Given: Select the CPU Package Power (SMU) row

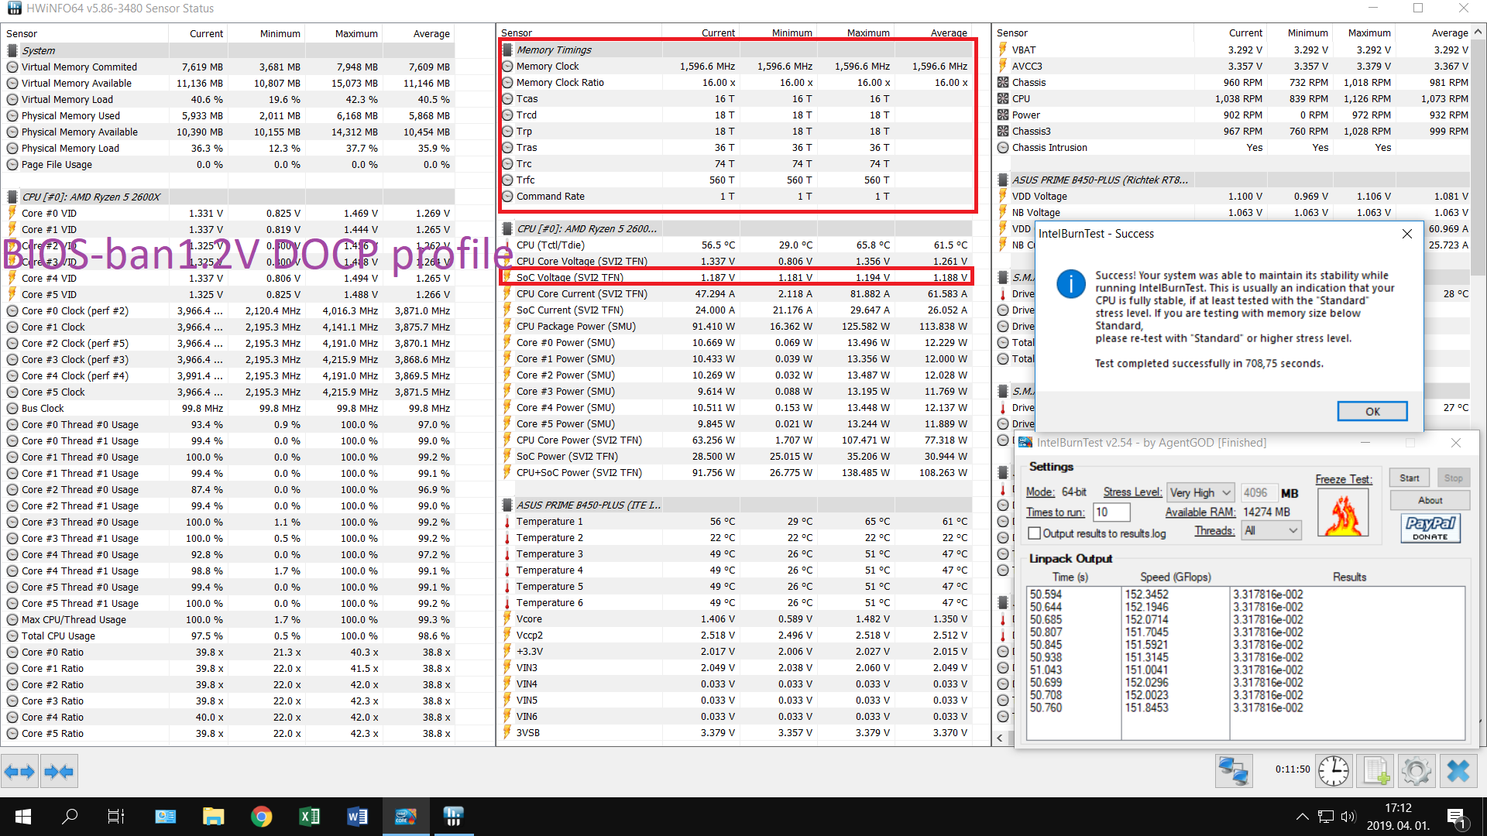Looking at the screenshot, I should pyautogui.click(x=735, y=327).
